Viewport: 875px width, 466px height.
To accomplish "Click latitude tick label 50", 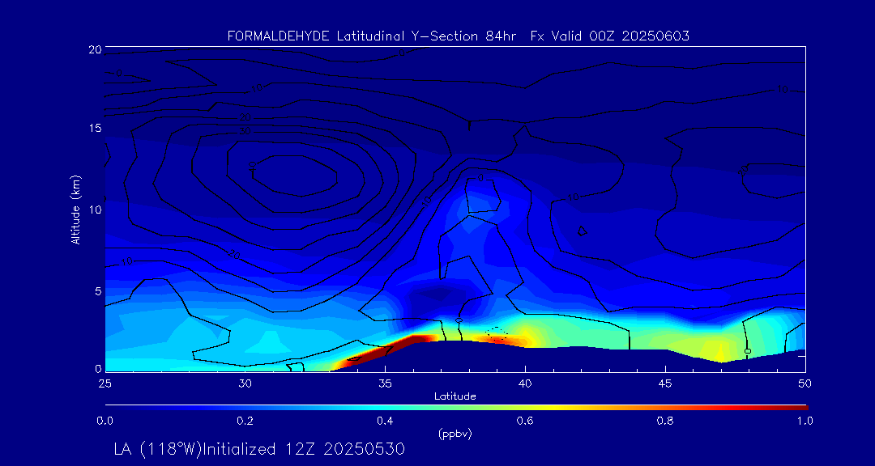I will (805, 383).
